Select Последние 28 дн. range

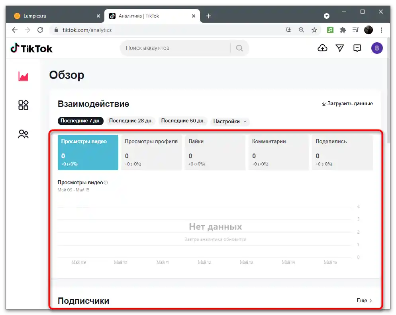pyautogui.click(x=131, y=121)
